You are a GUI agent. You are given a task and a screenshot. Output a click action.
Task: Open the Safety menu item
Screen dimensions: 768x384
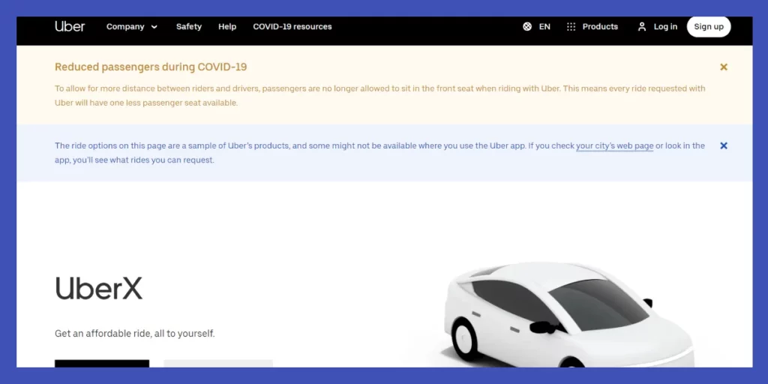click(x=188, y=26)
